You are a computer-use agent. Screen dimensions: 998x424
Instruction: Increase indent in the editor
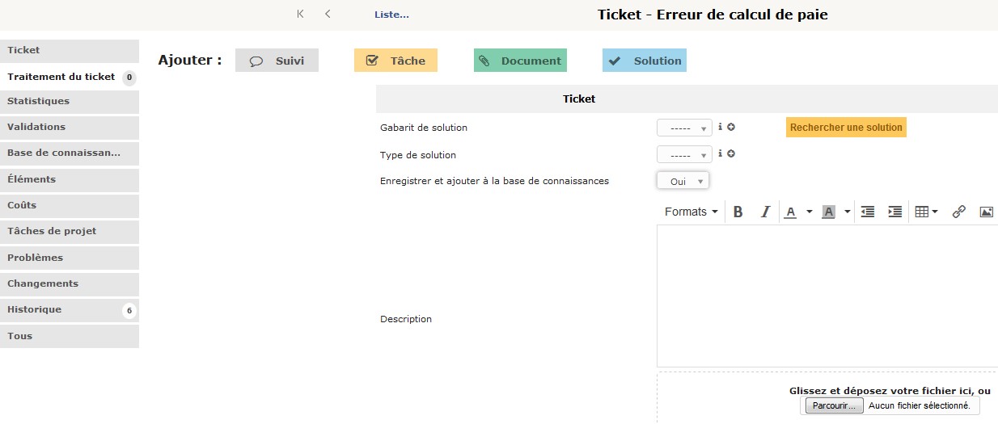895,212
